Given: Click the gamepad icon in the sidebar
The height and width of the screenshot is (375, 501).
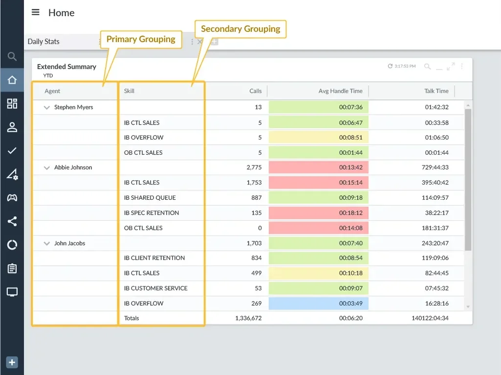Looking at the screenshot, I should point(12,198).
